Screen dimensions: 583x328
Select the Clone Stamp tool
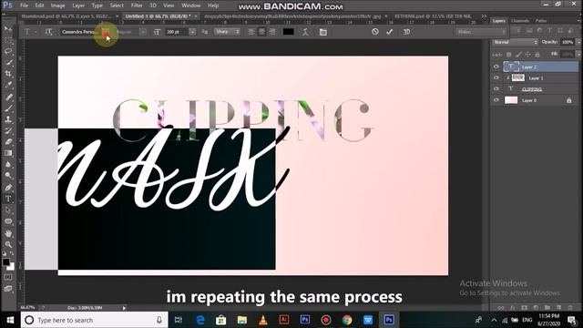point(8,119)
